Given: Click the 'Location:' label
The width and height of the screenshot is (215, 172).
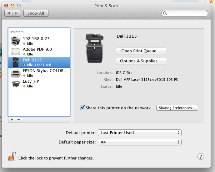Looking at the screenshot, I should (104, 73).
